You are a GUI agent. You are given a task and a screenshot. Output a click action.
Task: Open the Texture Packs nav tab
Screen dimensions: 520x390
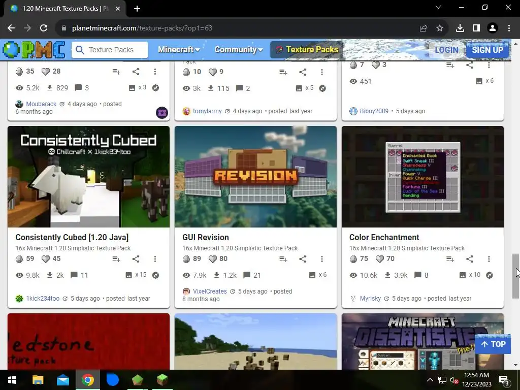pos(307,50)
